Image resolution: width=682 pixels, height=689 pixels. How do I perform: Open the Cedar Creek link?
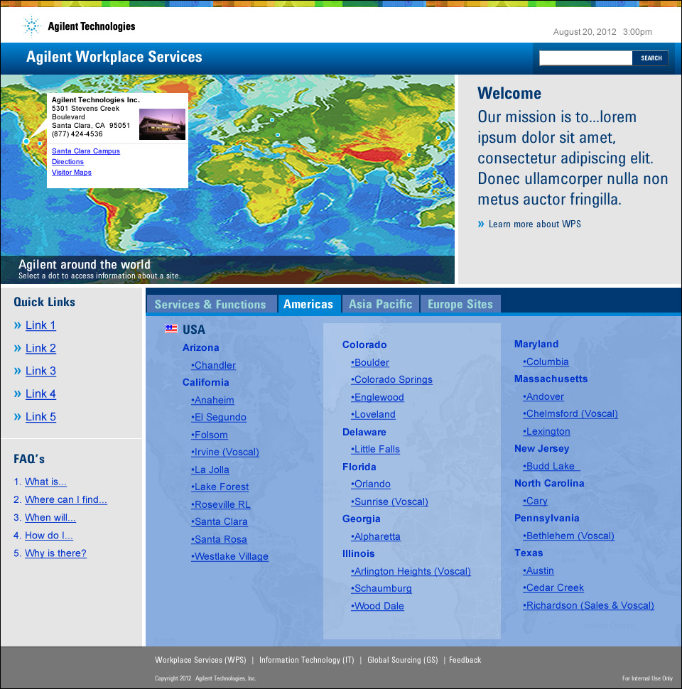[x=553, y=587]
